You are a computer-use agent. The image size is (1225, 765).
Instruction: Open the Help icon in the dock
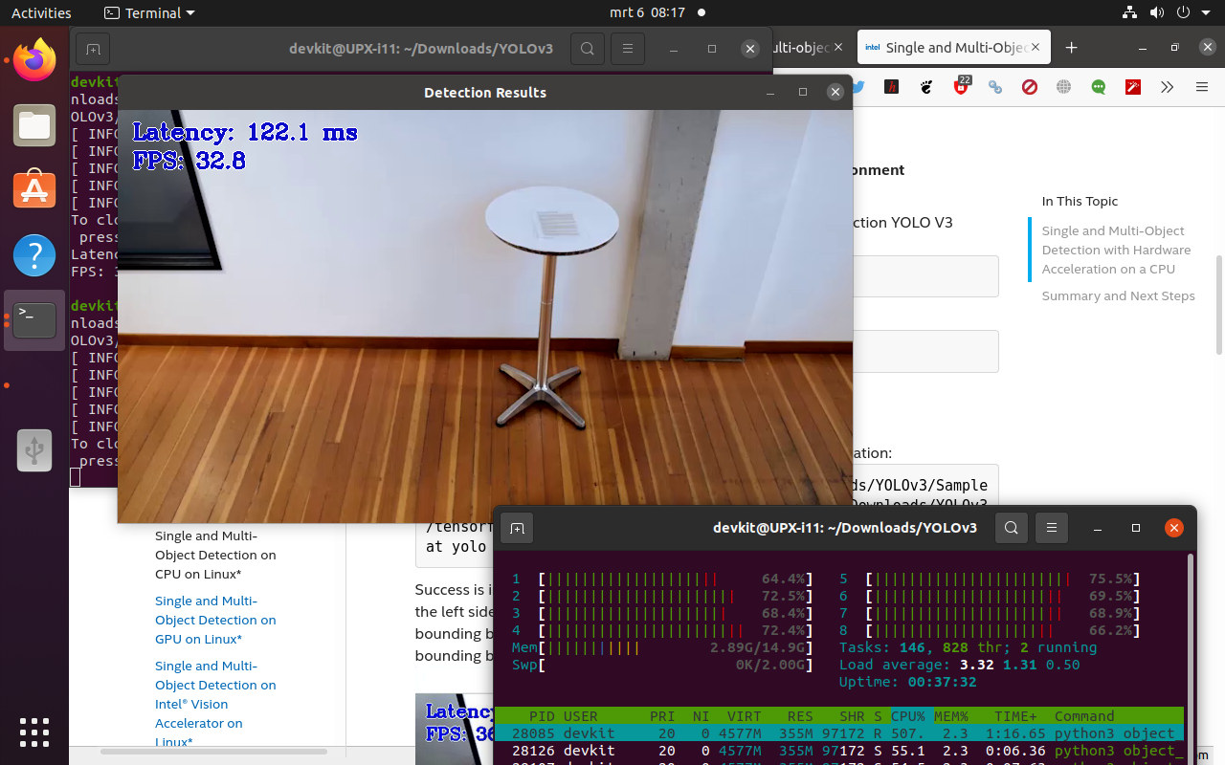point(34,255)
